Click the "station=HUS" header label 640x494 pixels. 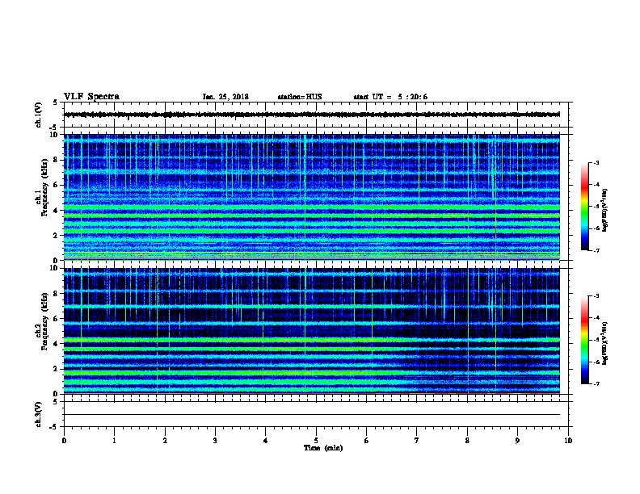pyautogui.click(x=300, y=97)
